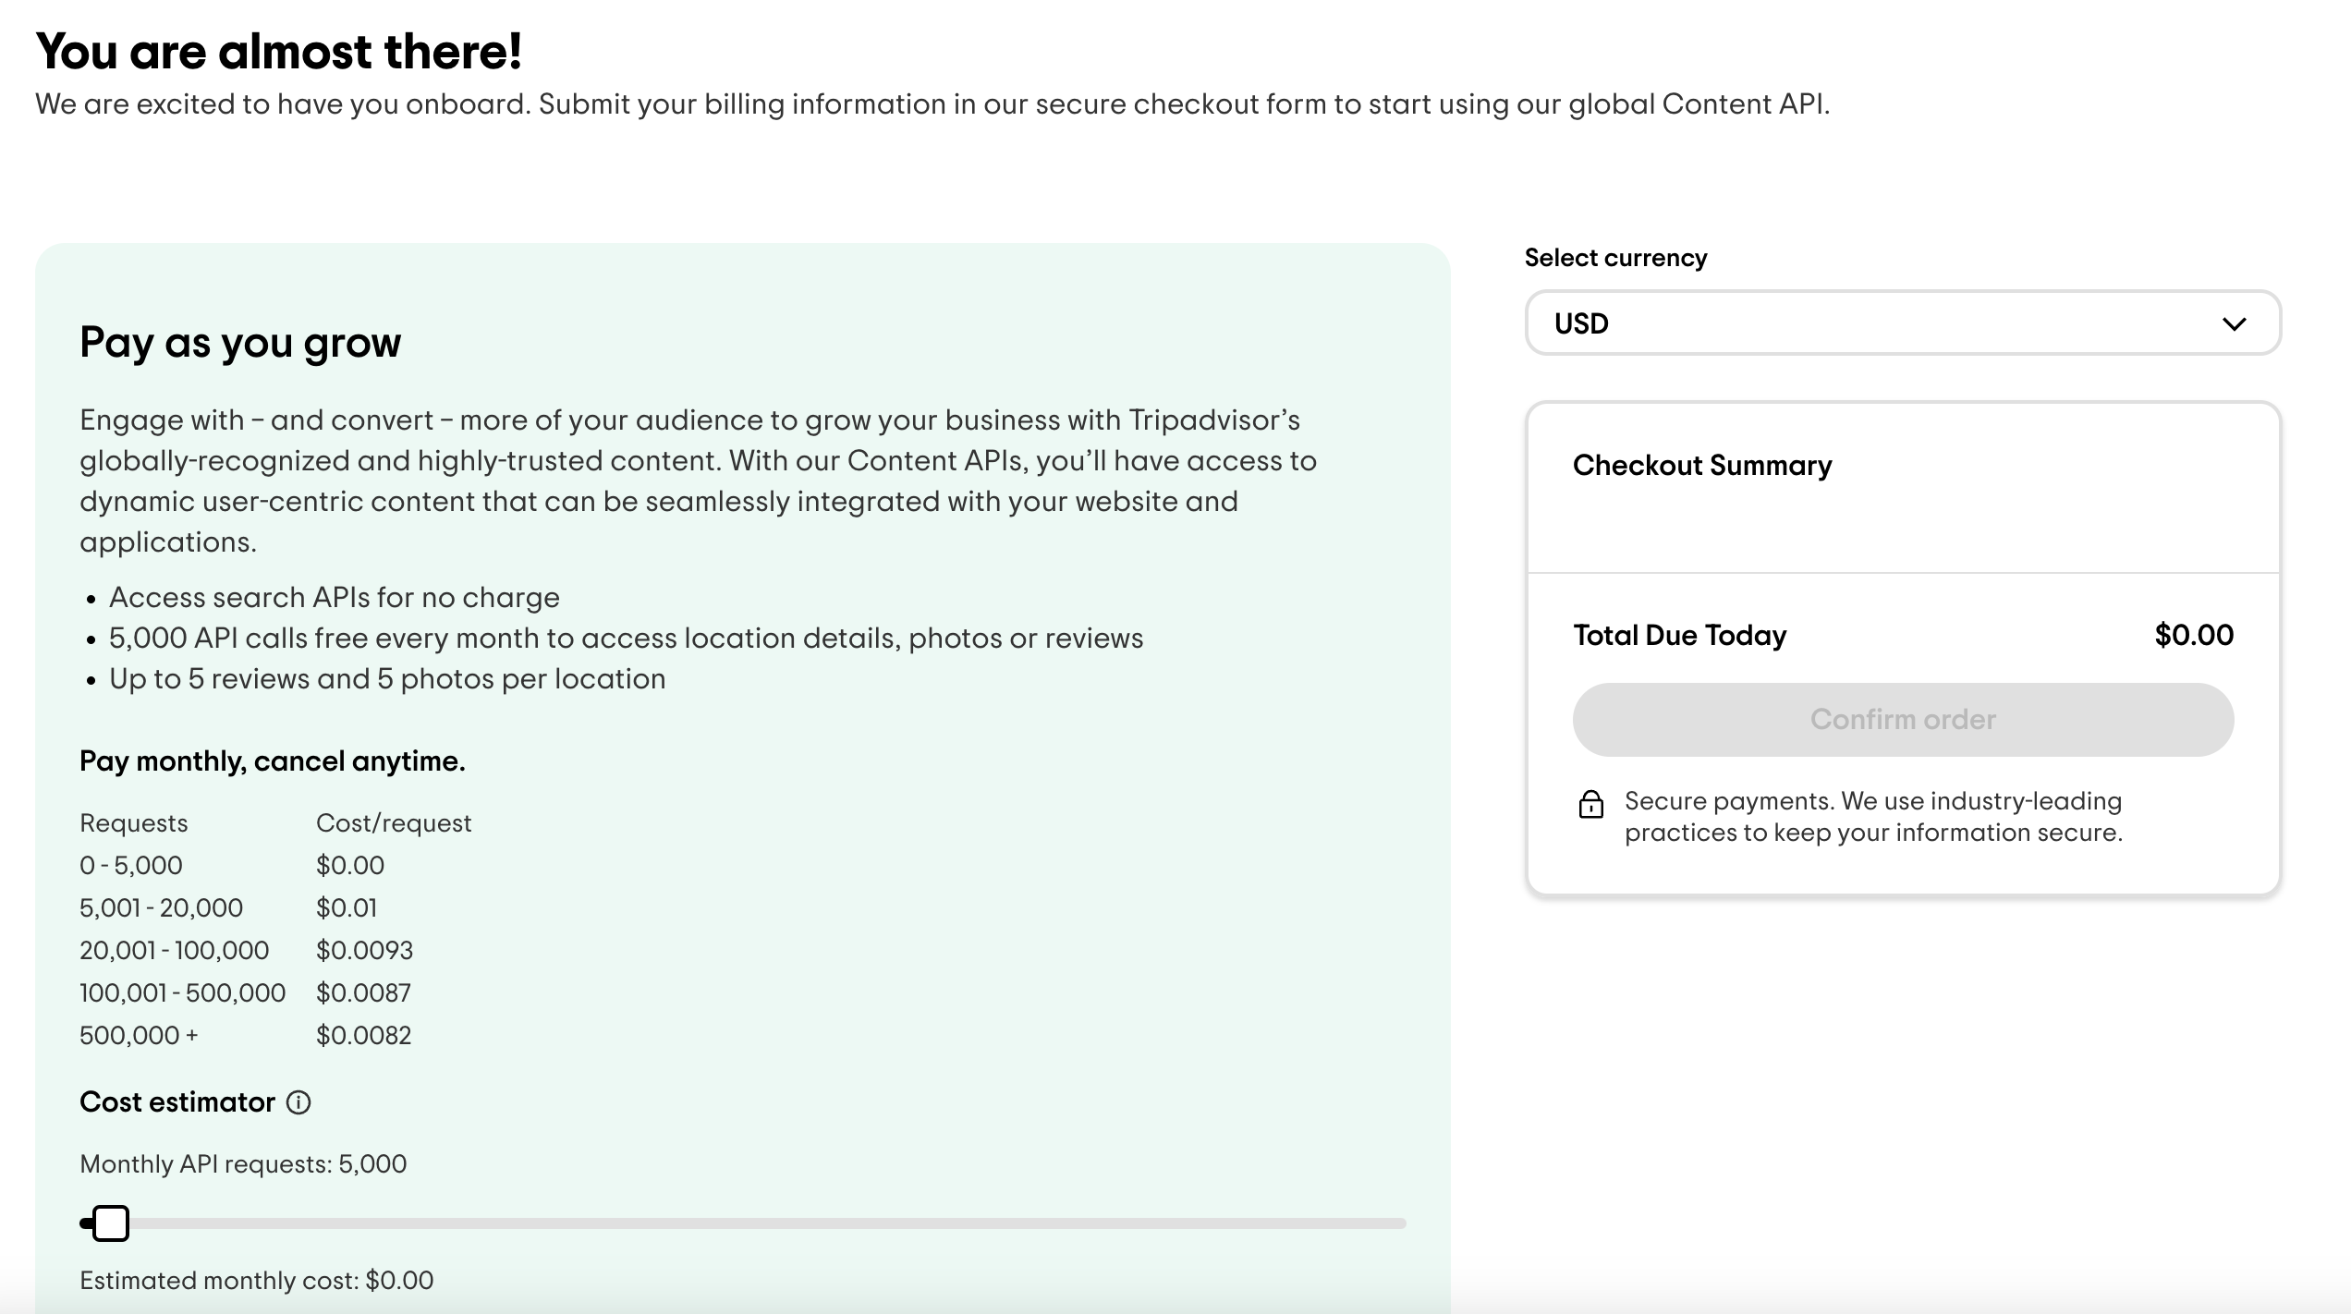The height and width of the screenshot is (1314, 2351).
Task: Click the currency dropdown chevron arrow
Action: pos(2234,324)
